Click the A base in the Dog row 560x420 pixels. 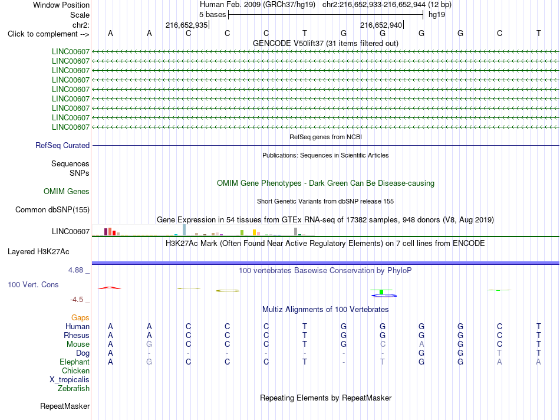click(x=110, y=353)
